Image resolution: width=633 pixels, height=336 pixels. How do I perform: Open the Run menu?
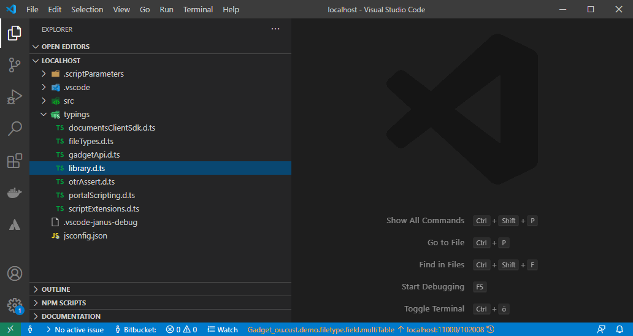point(166,9)
